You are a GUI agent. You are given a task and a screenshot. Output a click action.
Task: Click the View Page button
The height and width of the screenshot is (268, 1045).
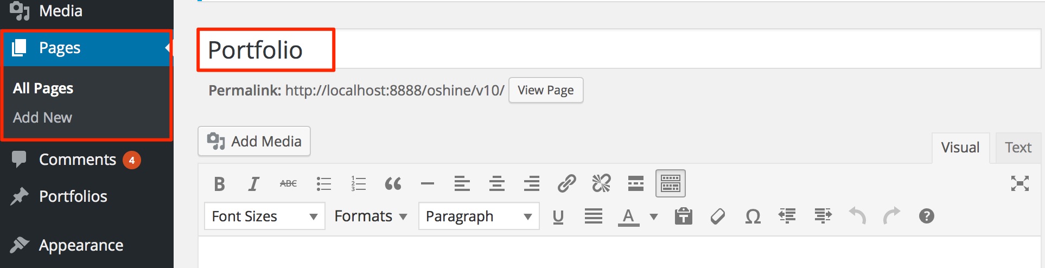545,90
